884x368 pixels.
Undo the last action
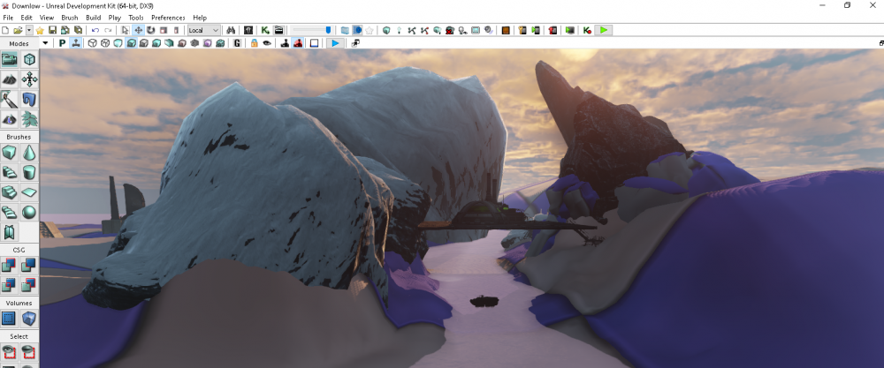(x=95, y=30)
